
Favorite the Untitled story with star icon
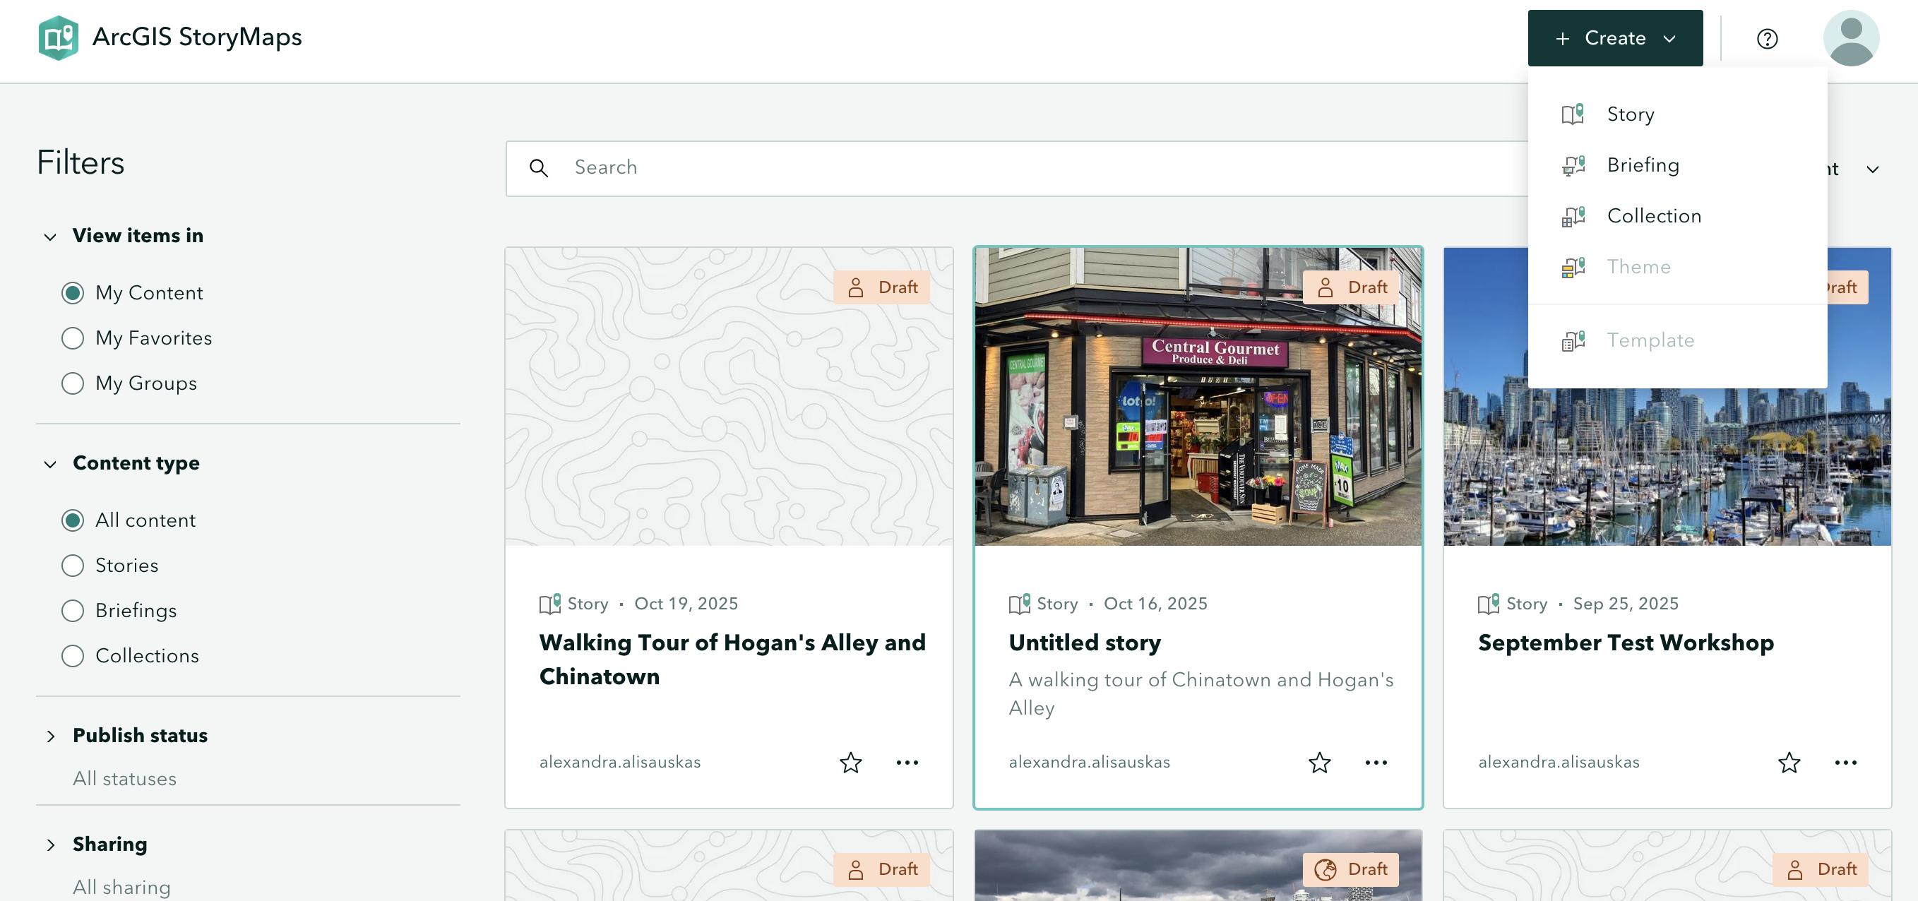click(1319, 763)
